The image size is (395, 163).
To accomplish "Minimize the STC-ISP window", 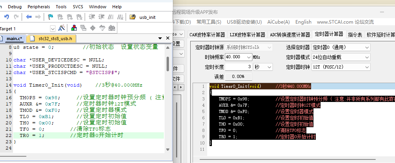I will [383, 12].
